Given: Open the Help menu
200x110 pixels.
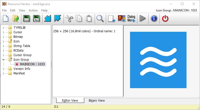Looking at the screenshot, I should tap(44, 10).
